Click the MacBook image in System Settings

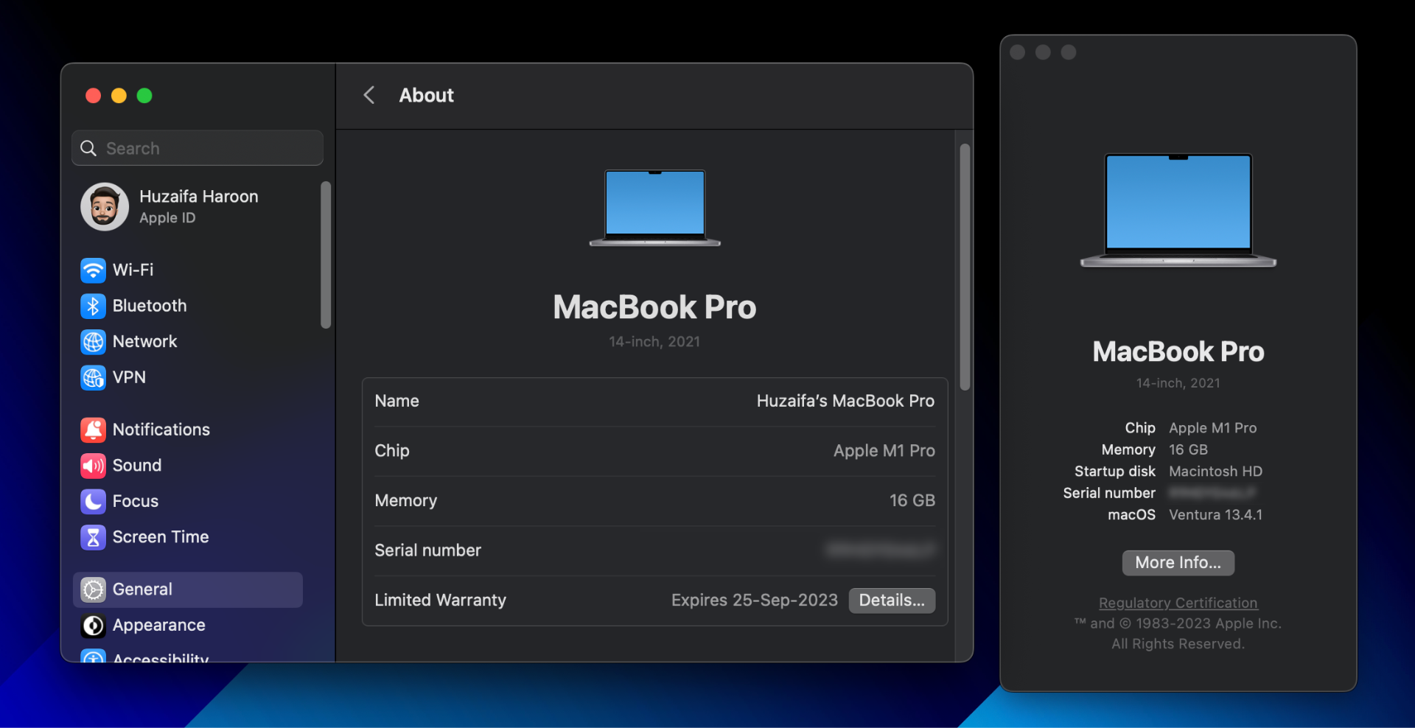(x=655, y=209)
